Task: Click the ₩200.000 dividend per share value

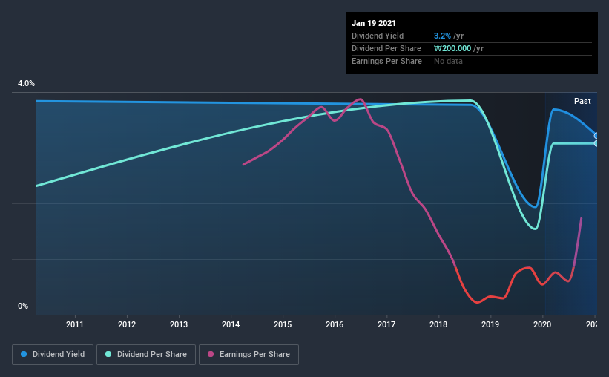Action: pyautogui.click(x=452, y=48)
